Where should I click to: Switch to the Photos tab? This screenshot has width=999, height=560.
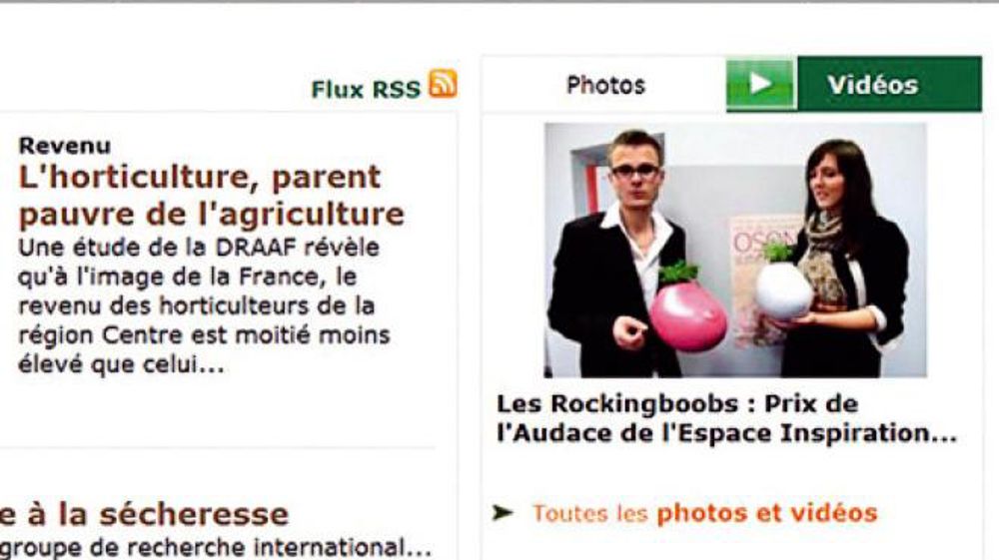[x=605, y=85]
